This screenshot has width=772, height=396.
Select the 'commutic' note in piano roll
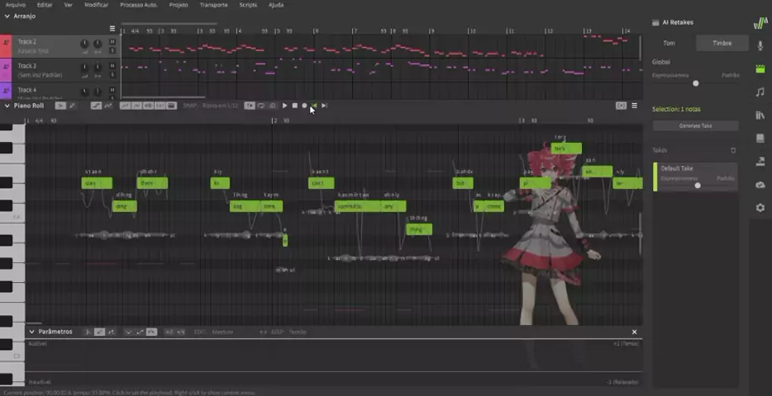pyautogui.click(x=357, y=206)
